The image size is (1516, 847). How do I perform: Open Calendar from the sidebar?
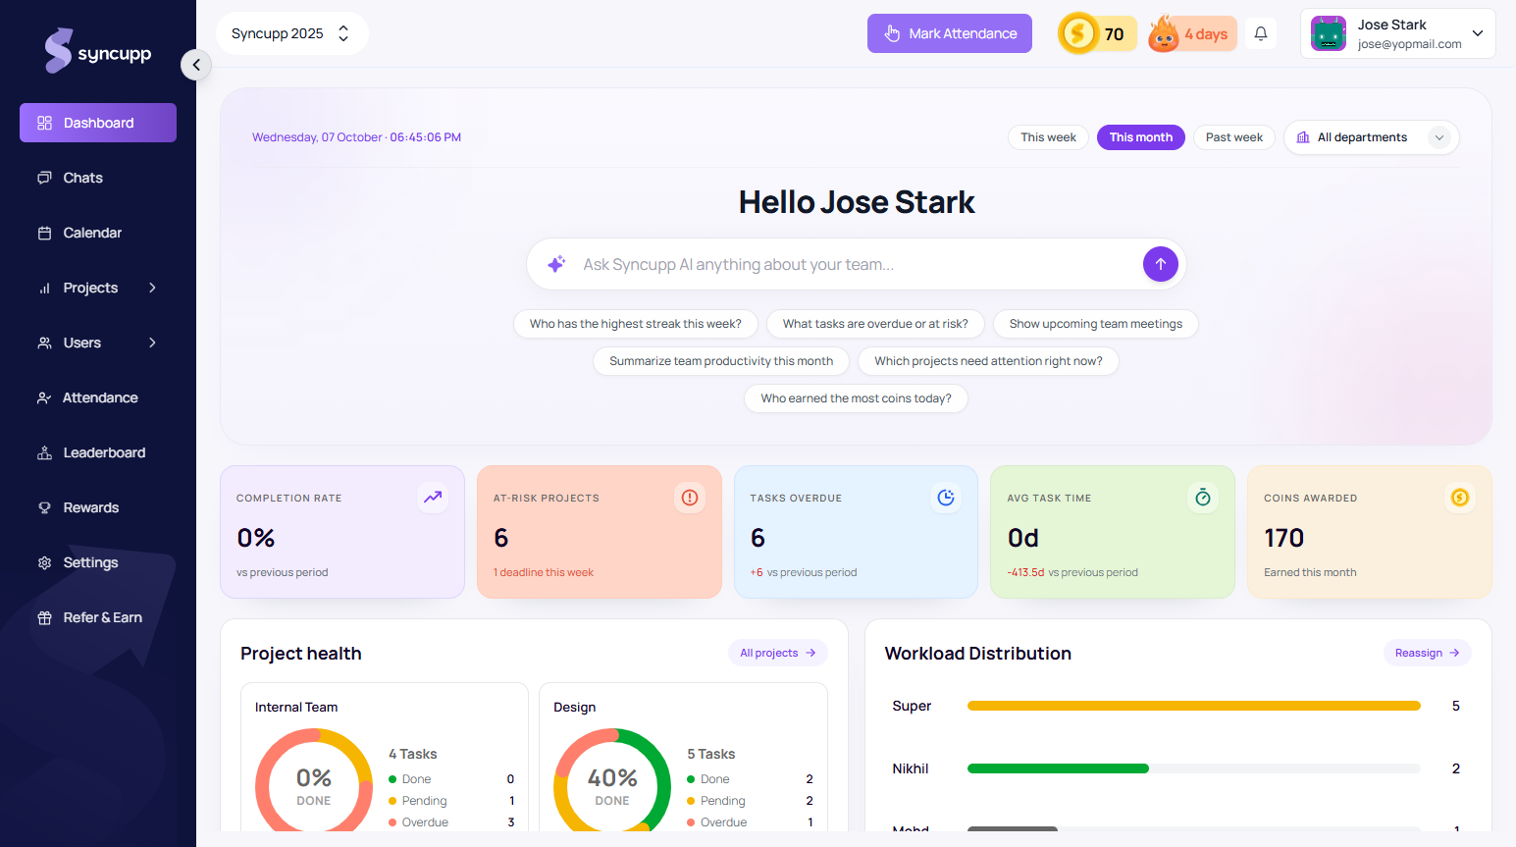coord(98,233)
